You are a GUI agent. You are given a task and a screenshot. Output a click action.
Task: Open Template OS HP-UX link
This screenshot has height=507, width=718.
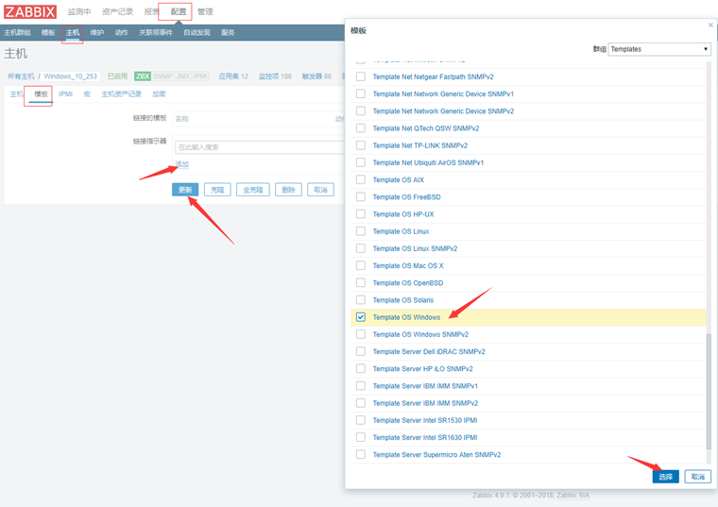403,214
